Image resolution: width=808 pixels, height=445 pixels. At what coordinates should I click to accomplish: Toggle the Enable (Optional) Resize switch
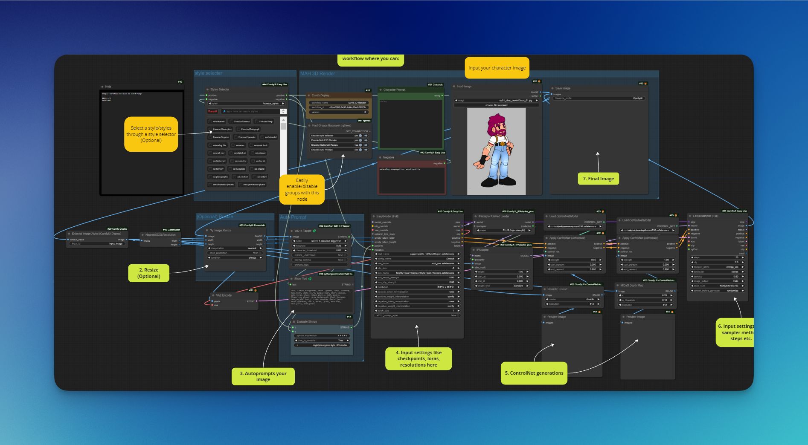tap(360, 145)
